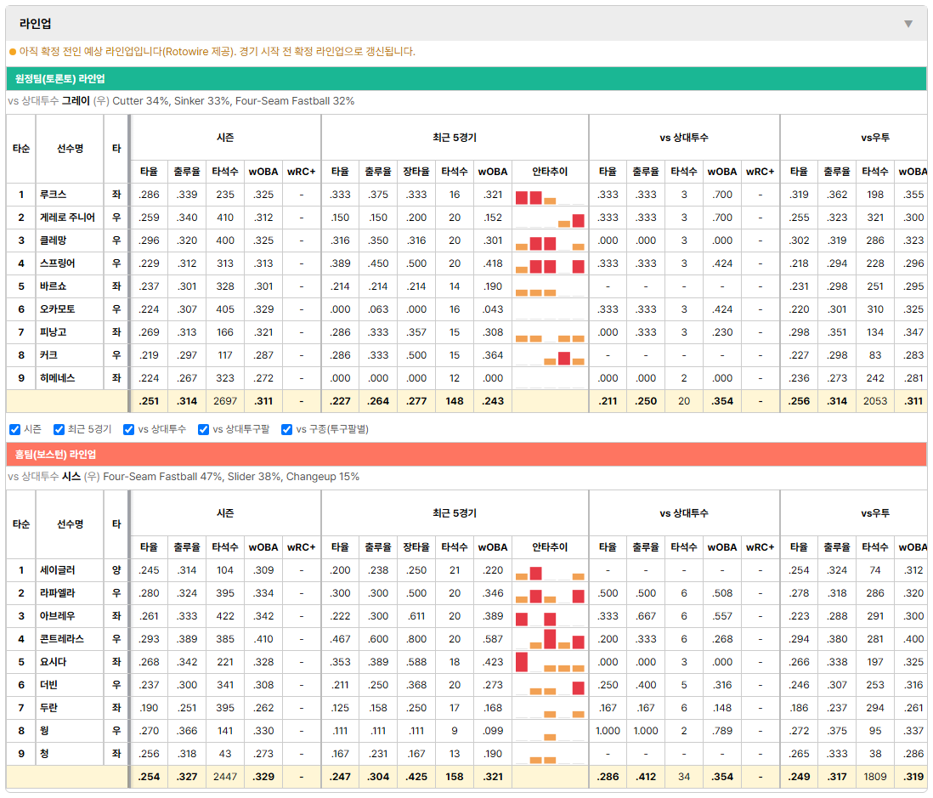Disable the vs 상대투수 checkbox
933x798 pixels.
[x=128, y=429]
